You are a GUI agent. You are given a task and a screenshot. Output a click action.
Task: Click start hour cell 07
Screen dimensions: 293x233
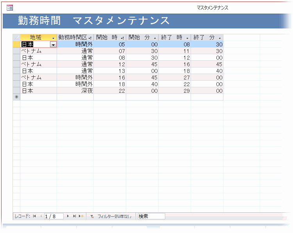pos(110,51)
